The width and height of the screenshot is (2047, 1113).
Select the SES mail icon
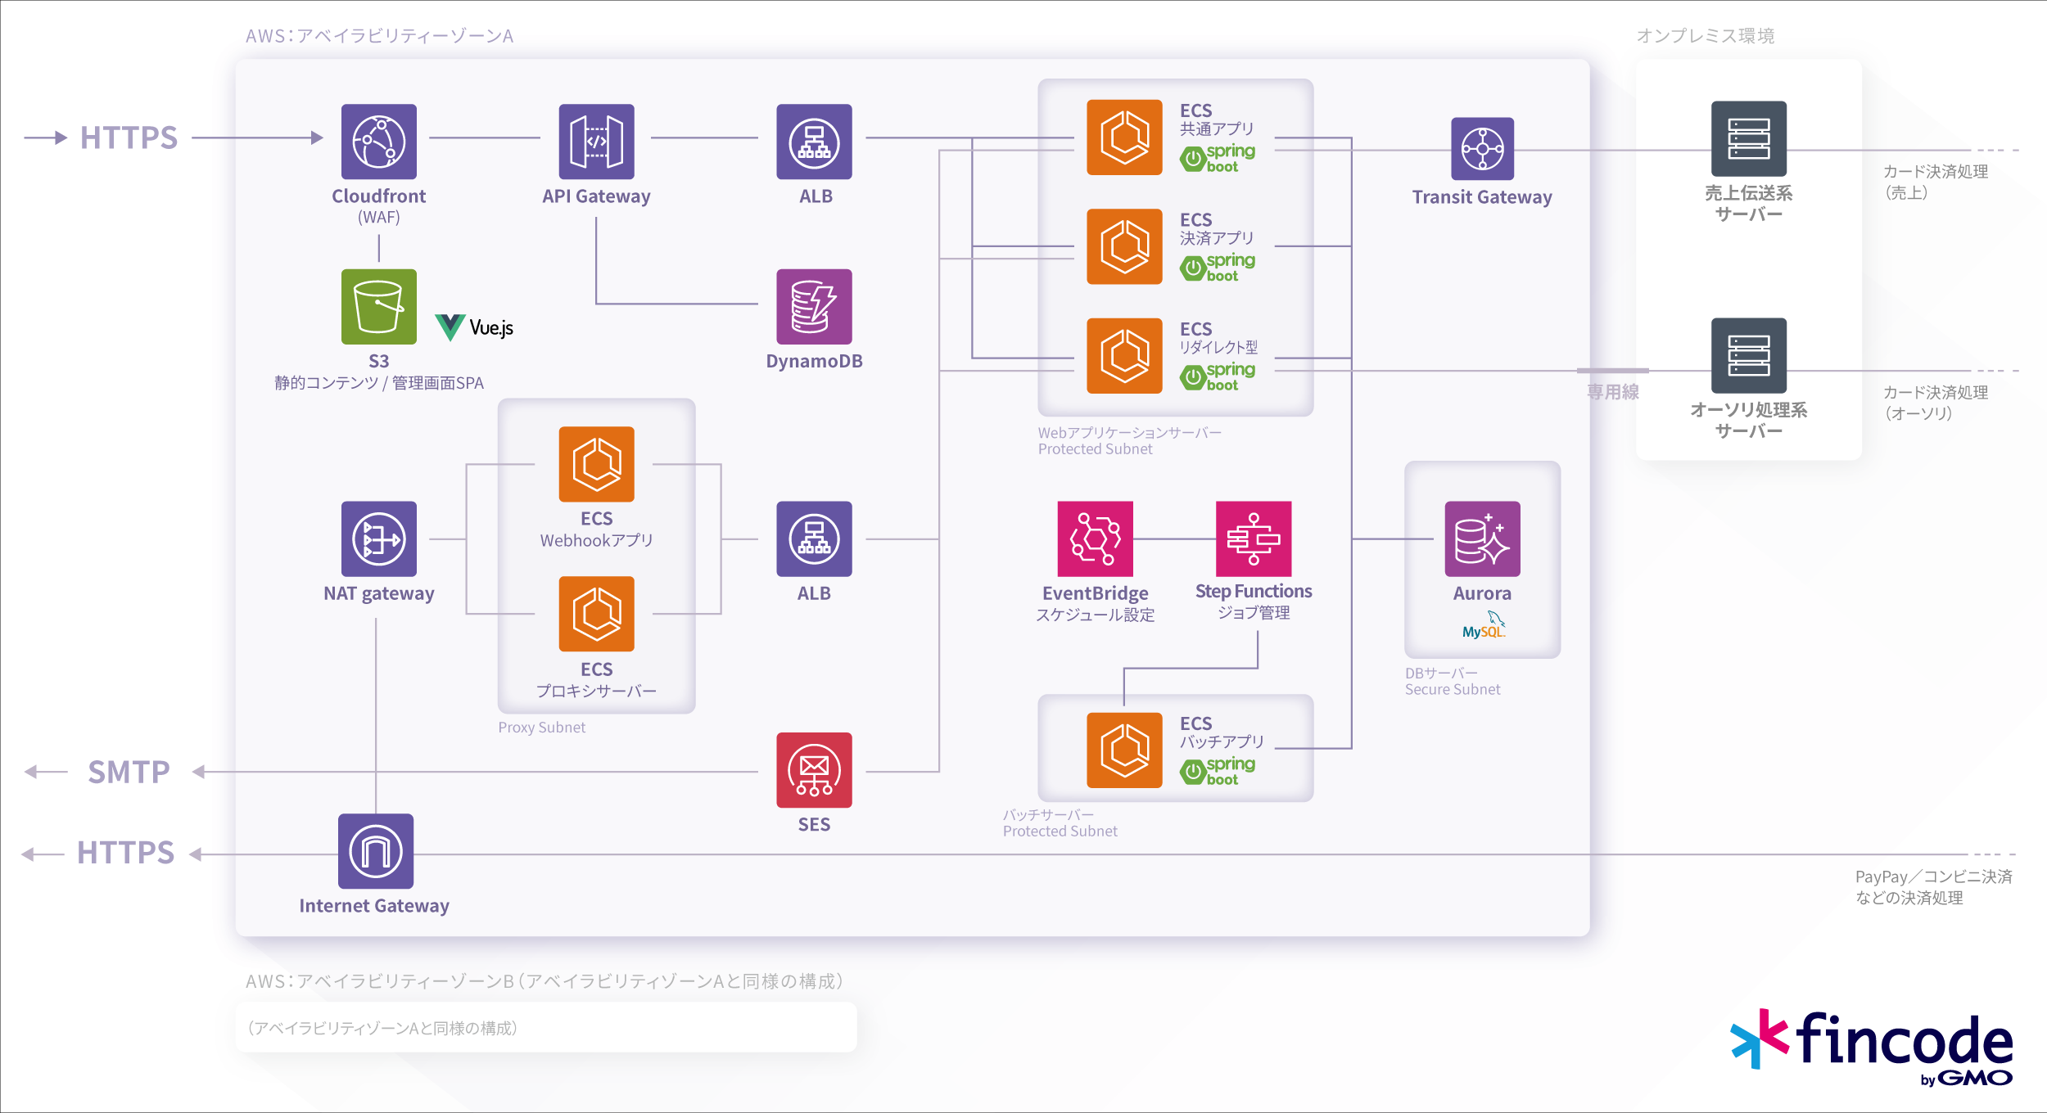coord(814,770)
